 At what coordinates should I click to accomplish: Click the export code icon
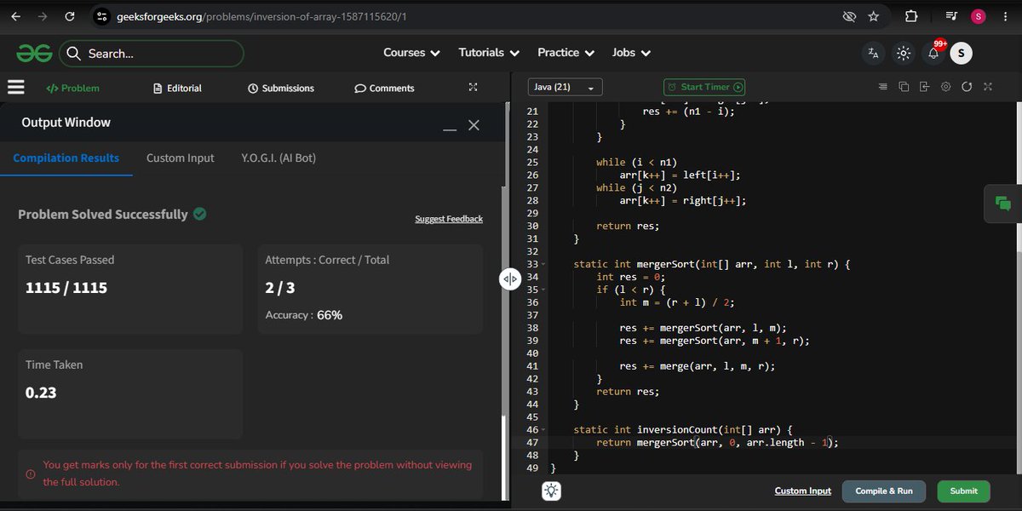[924, 87]
